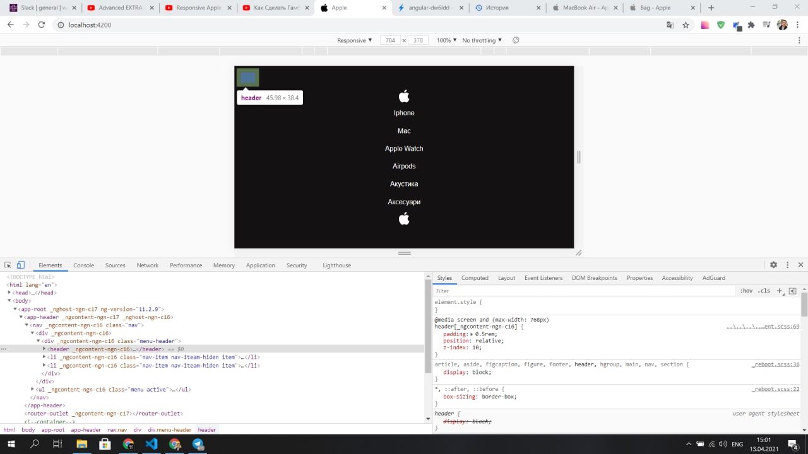Click the rotate device icon
Viewport: 808px width, 454px height.
(x=516, y=40)
